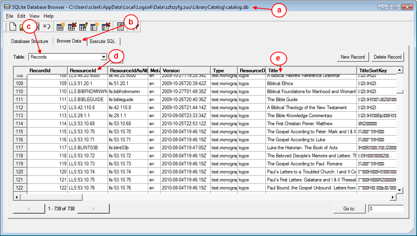Click the Create Table toolbar icon
Viewport: 417px width, 236px height.
[60, 26]
